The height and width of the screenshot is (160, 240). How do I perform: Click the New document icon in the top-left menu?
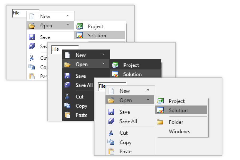pyautogui.click(x=32, y=16)
